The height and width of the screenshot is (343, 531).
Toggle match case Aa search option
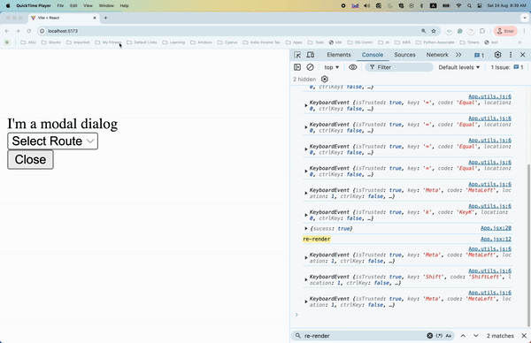coord(449,336)
